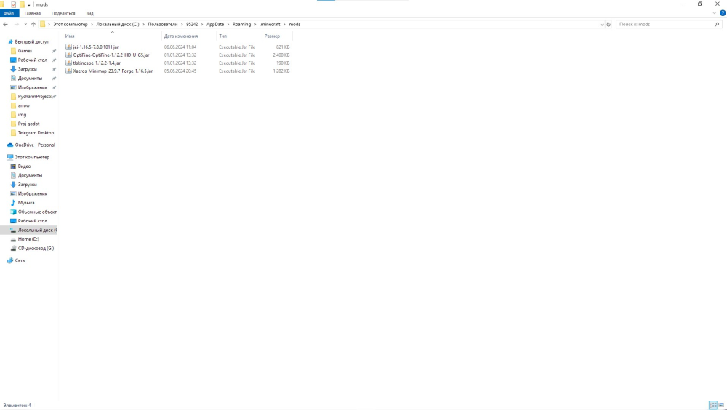This screenshot has height=410, width=727.
Task: Click Properties icon in title bar toolbar
Action: coord(13,4)
